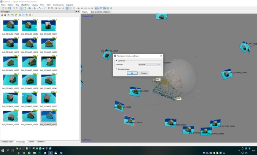Screen dimensions: 257x155
Task: Open the Обработка menu
Action: [25, 5]
